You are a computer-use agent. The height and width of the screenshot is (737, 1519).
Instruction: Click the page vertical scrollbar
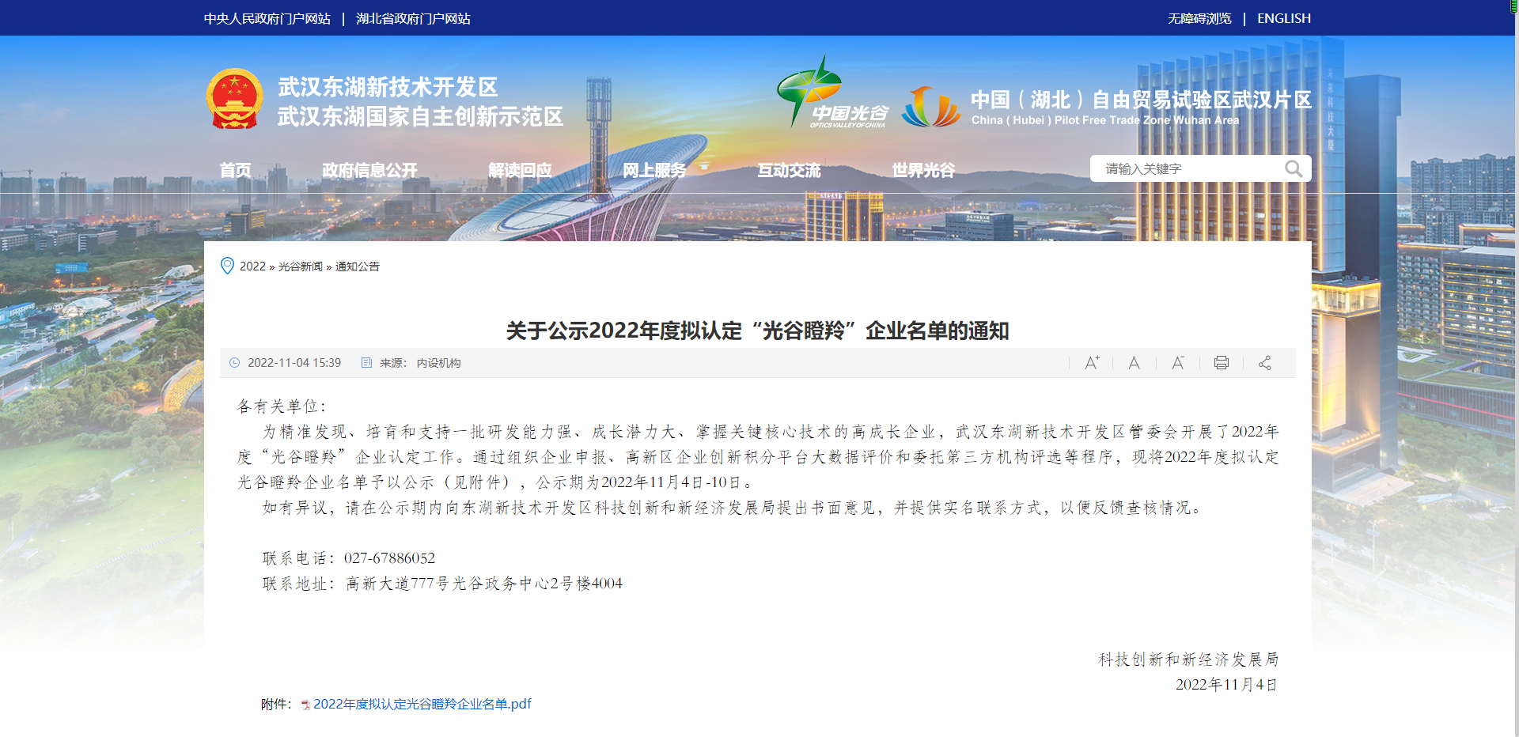point(1516,368)
